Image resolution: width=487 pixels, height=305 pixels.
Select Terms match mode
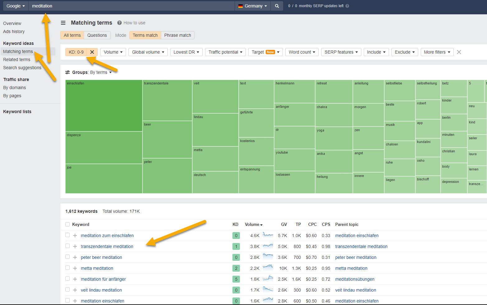[x=145, y=35]
